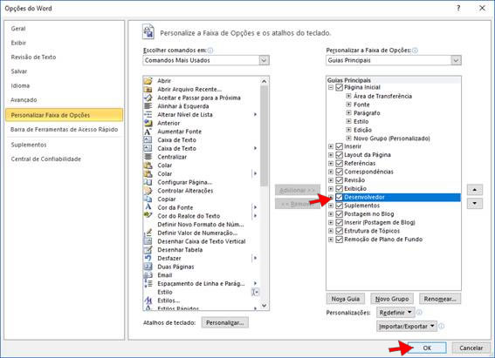Click the Estilos... command icon
This screenshot has width=495, height=358.
click(x=148, y=301)
